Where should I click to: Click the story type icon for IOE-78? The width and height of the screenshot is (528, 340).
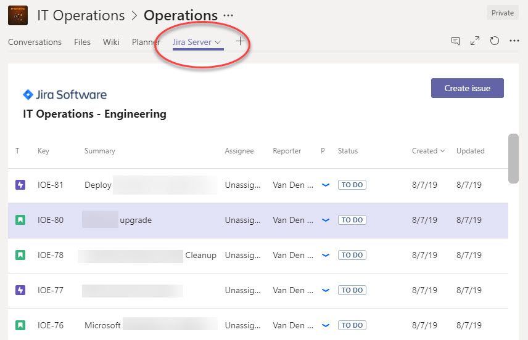click(x=20, y=255)
